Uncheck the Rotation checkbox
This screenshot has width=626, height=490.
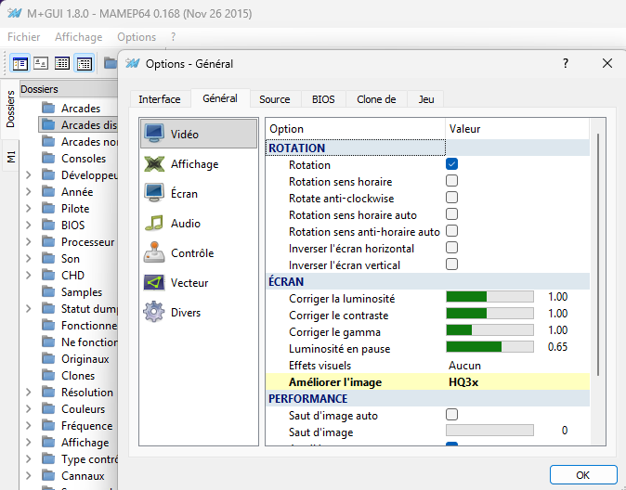[451, 164]
